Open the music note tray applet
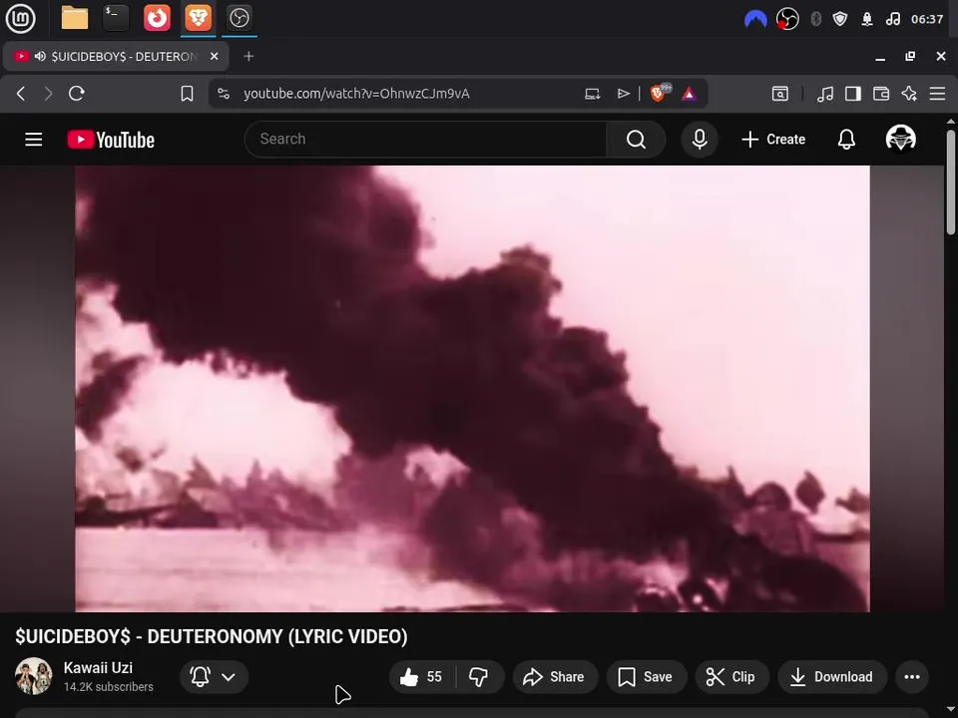 pos(892,20)
